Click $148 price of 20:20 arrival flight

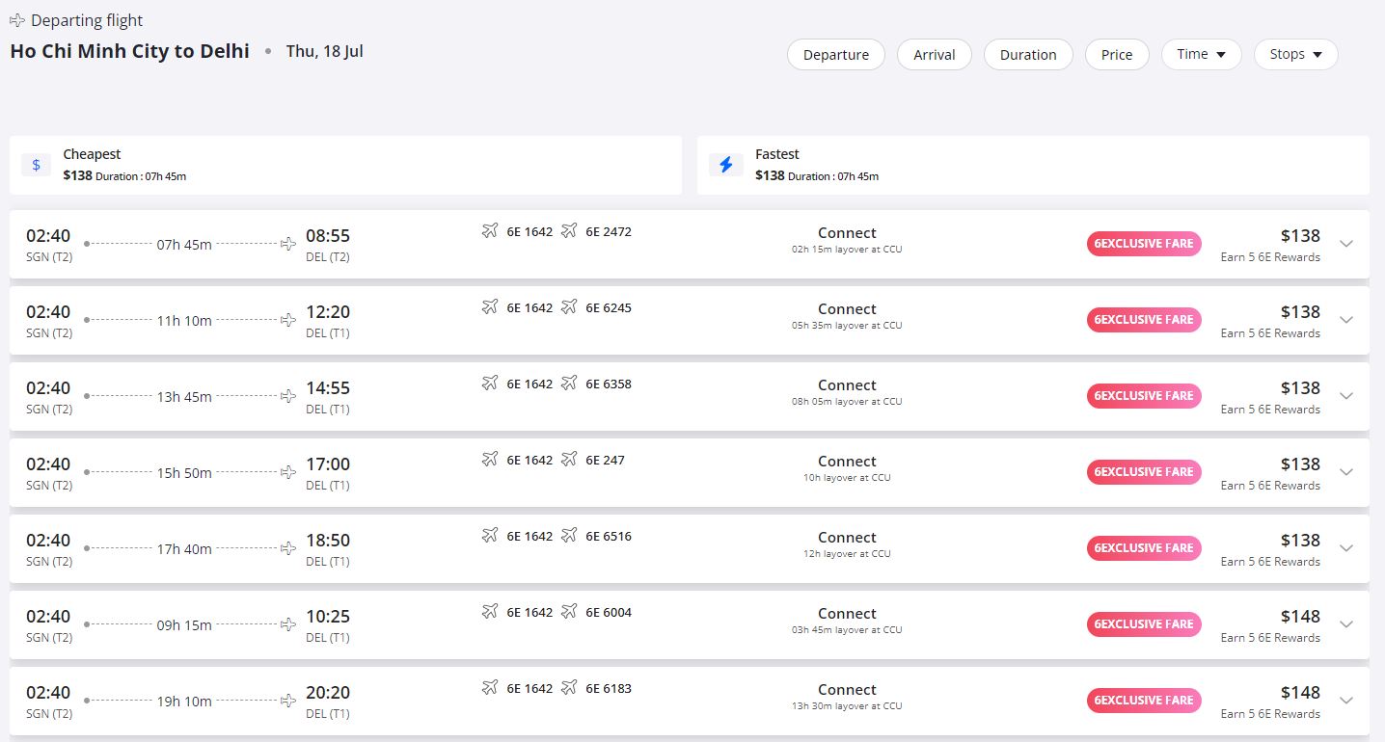point(1300,692)
